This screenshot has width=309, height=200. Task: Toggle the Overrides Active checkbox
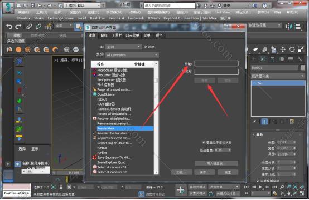point(204,142)
